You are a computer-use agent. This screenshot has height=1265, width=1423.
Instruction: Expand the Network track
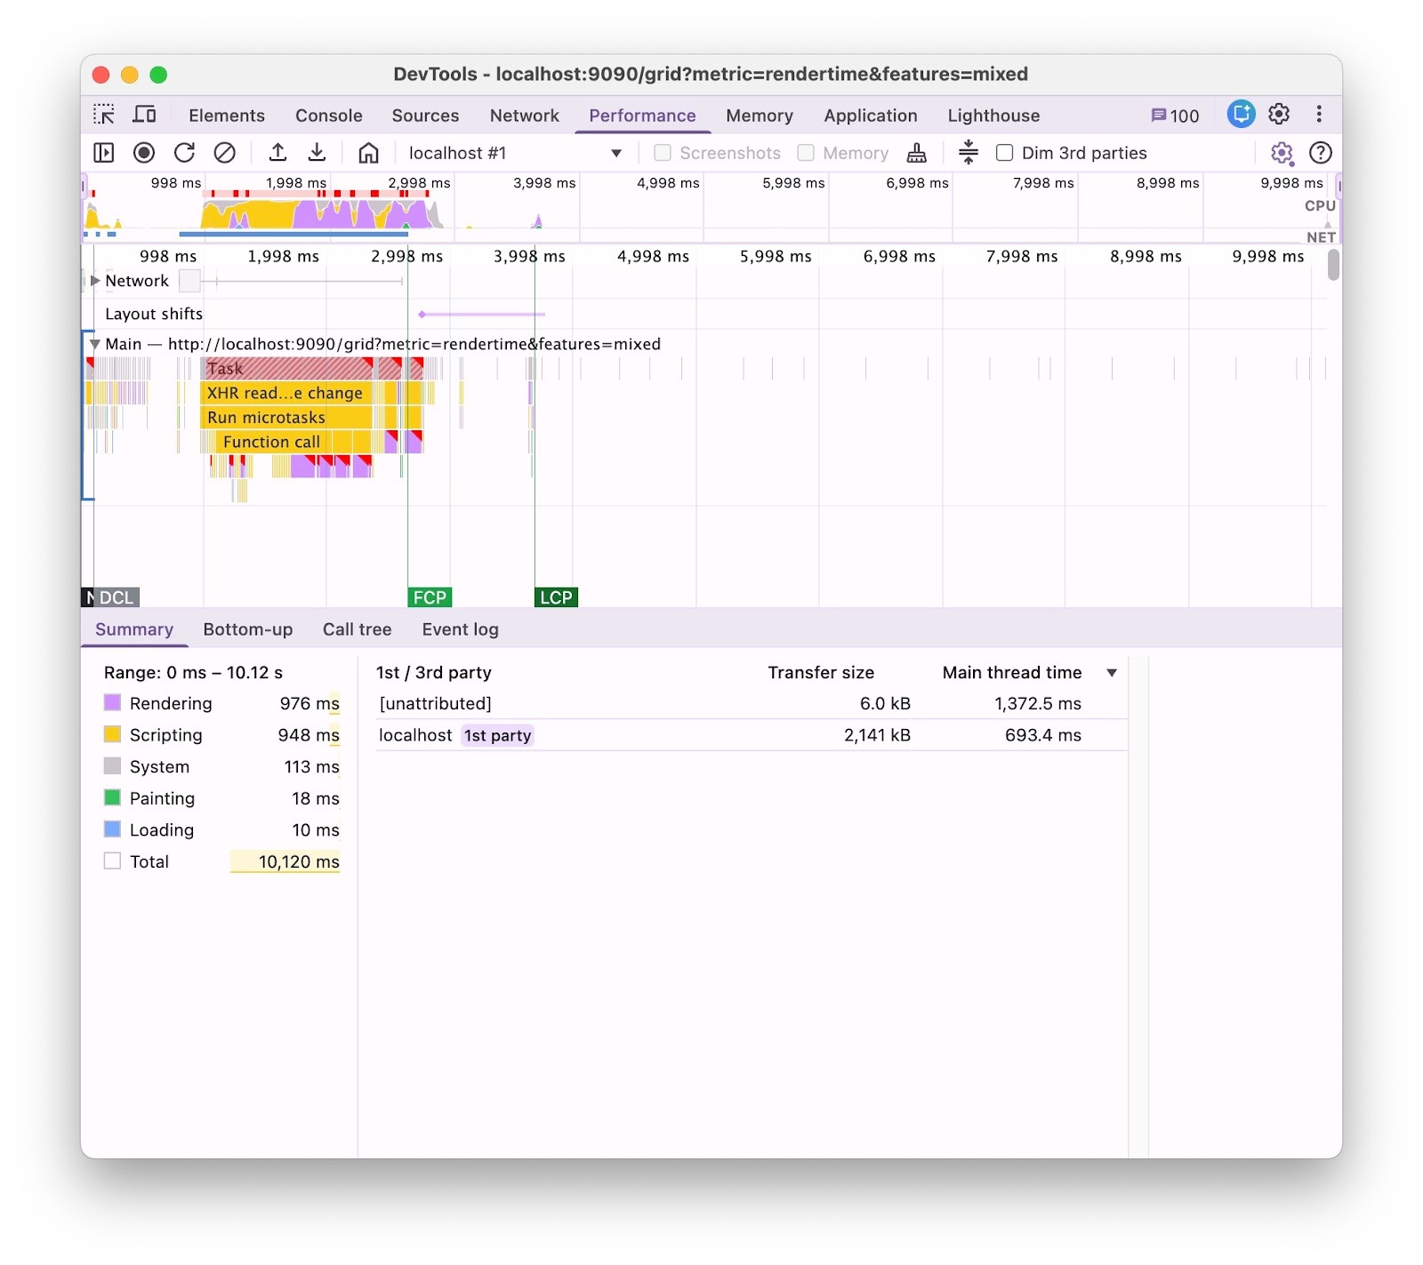(x=95, y=281)
